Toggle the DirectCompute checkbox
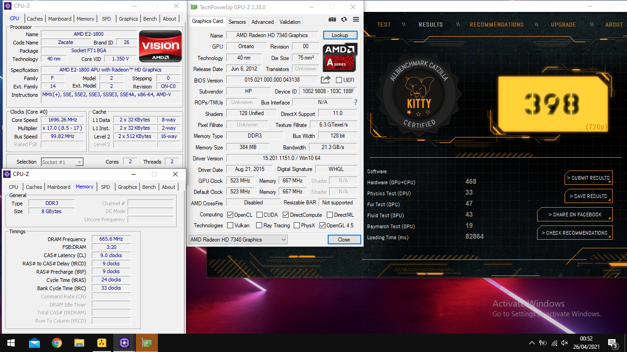Image resolution: width=627 pixels, height=352 pixels. click(x=286, y=214)
